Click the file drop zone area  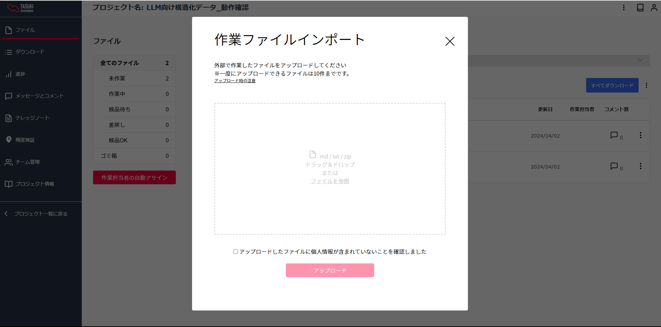click(330, 169)
